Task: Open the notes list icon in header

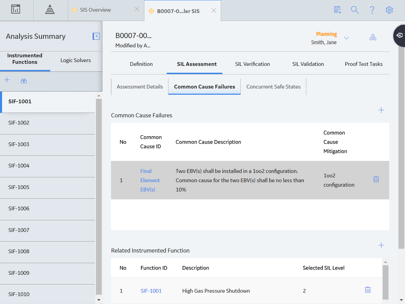Action: coord(337,10)
